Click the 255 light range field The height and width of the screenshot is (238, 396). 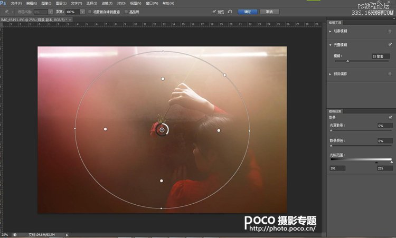click(x=384, y=168)
